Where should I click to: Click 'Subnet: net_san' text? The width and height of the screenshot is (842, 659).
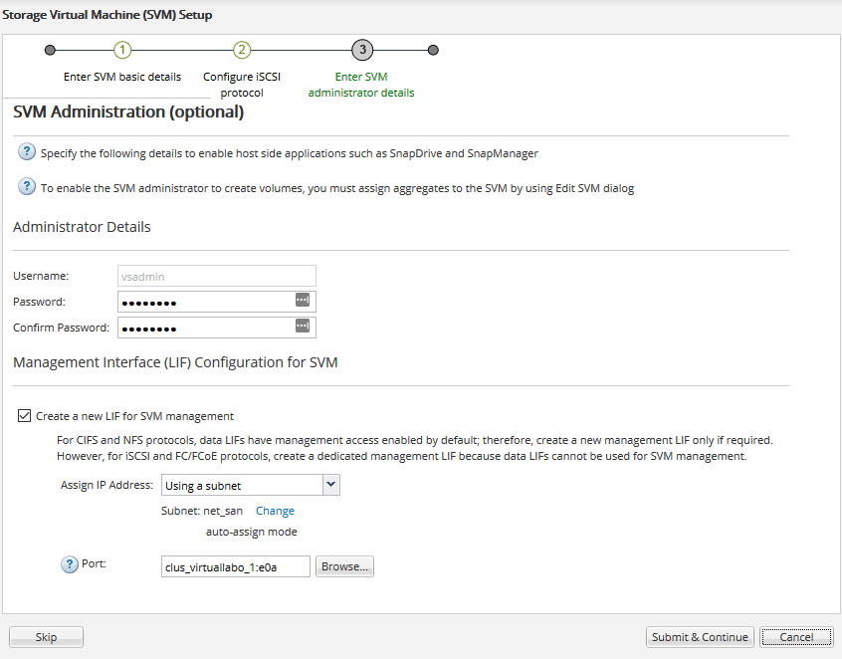202,511
